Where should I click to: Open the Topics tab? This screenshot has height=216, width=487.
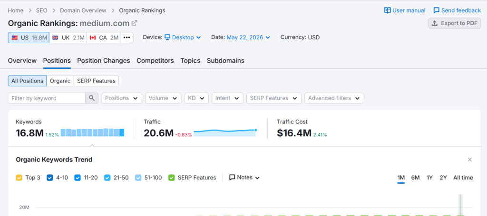point(190,61)
